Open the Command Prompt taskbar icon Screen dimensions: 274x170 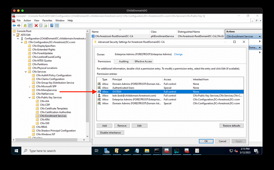(x=157, y=151)
